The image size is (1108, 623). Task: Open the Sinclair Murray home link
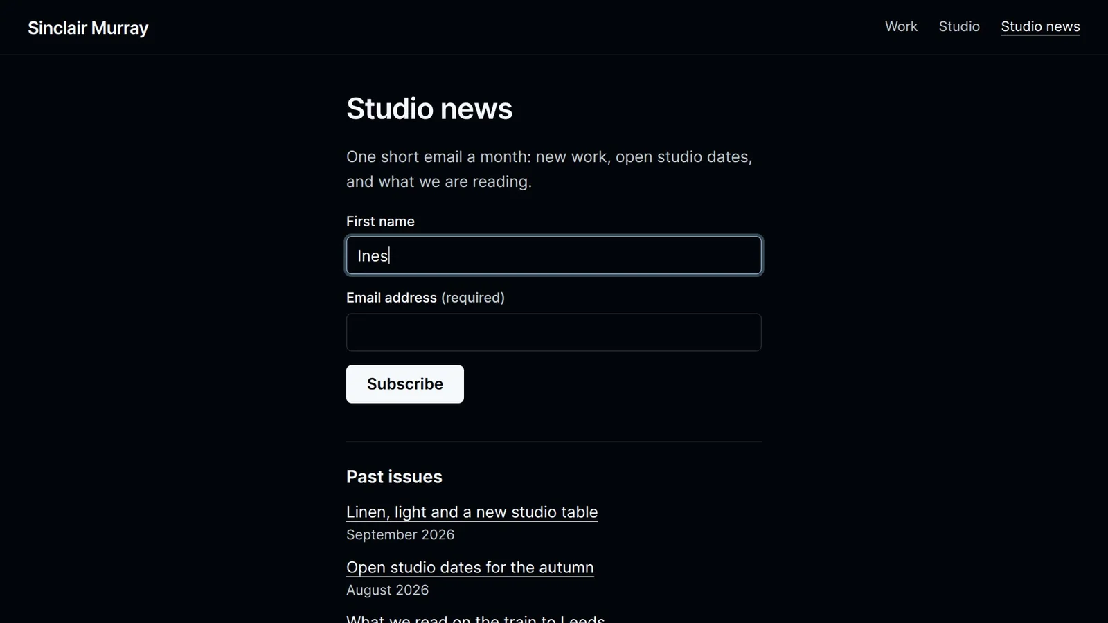(88, 28)
